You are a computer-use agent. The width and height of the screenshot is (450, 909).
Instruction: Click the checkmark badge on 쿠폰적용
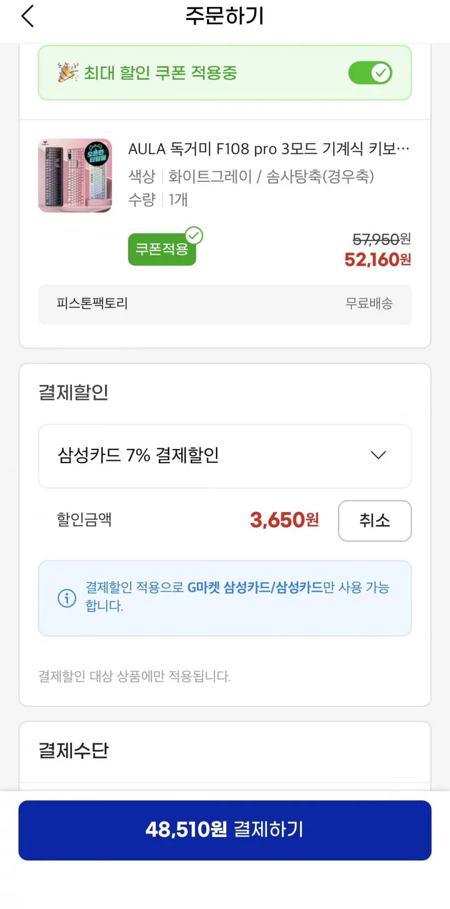click(194, 235)
